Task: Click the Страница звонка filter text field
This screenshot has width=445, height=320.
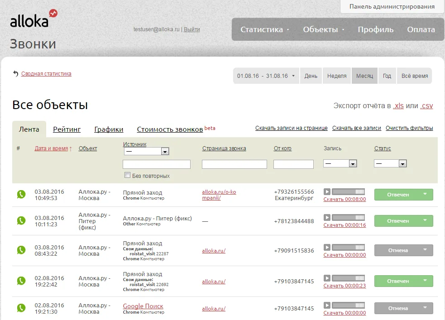Action: click(234, 164)
